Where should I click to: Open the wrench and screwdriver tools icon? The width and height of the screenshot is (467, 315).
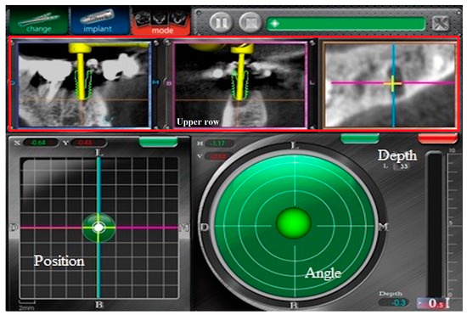(x=441, y=23)
